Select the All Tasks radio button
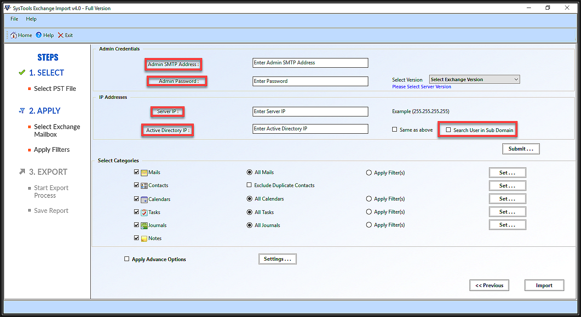The height and width of the screenshot is (317, 581). pos(249,212)
